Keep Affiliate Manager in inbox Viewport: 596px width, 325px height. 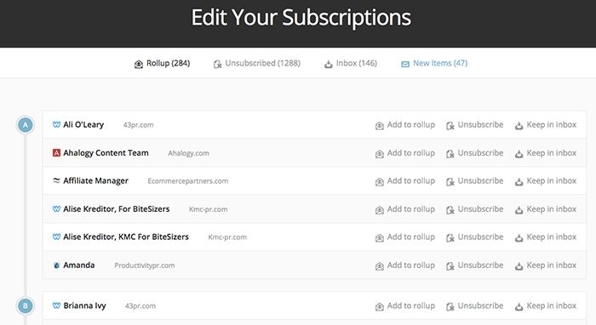pyautogui.click(x=546, y=181)
